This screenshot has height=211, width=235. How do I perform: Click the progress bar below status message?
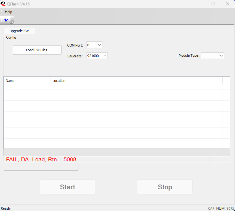(x=41, y=167)
